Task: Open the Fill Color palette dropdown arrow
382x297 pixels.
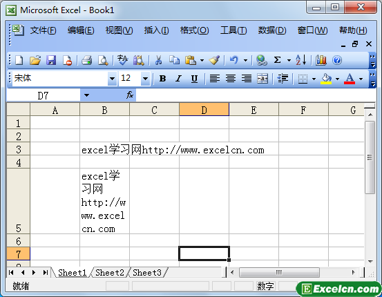Action: [337, 79]
